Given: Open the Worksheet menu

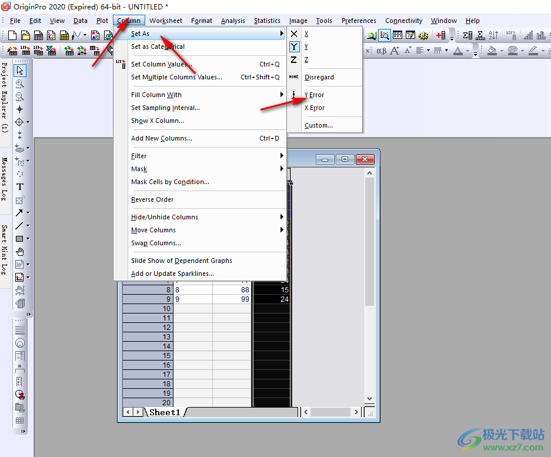Looking at the screenshot, I should tap(165, 21).
